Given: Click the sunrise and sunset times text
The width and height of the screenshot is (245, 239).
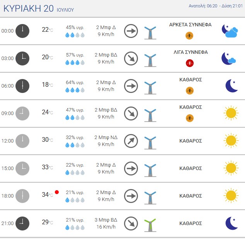Looking at the screenshot, I should [x=216, y=6].
